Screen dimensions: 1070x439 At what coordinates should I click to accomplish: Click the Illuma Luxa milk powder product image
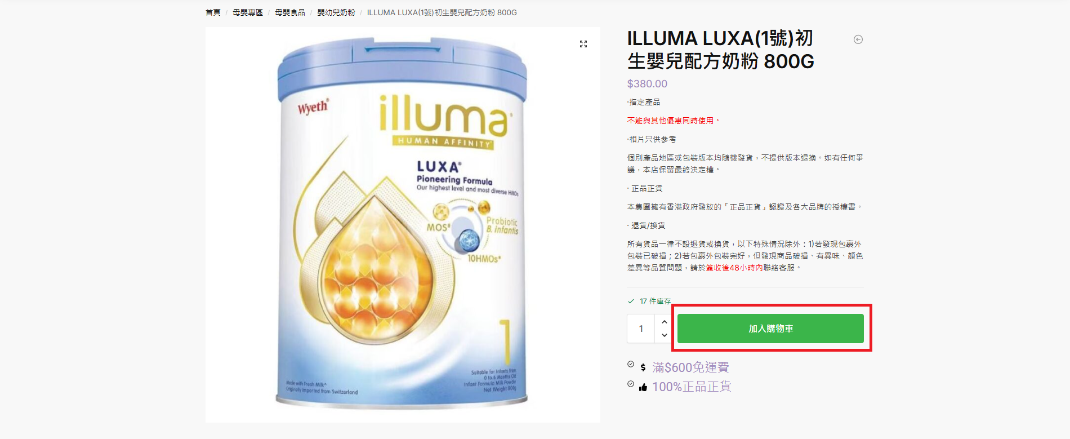pyautogui.click(x=403, y=224)
